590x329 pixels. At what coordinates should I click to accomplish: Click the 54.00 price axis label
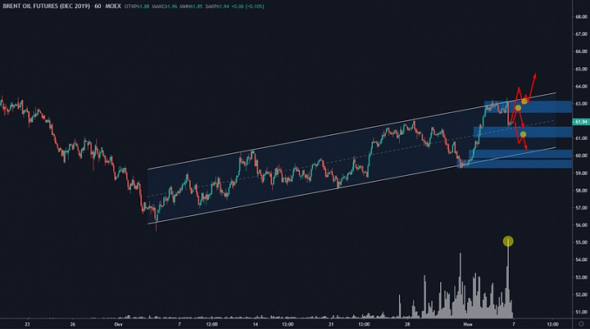click(x=581, y=259)
